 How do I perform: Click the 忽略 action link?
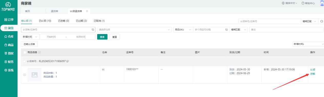pos(312,74)
